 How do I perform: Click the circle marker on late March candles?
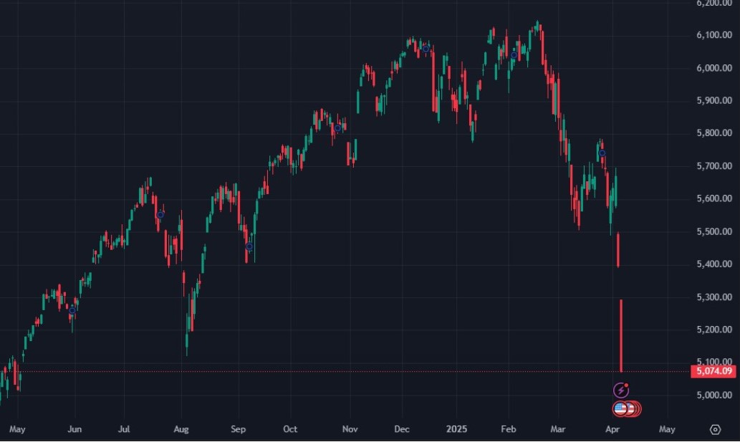602,153
